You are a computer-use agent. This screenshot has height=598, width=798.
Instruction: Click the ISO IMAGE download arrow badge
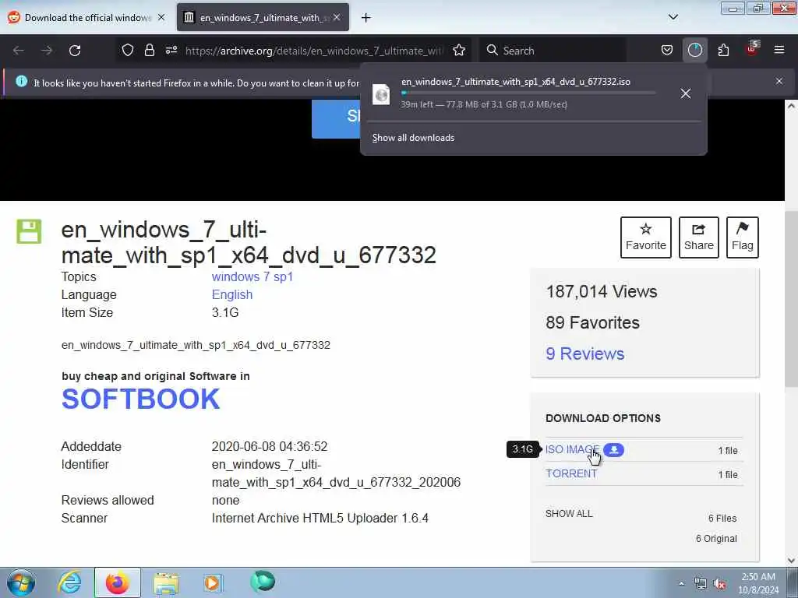(614, 450)
